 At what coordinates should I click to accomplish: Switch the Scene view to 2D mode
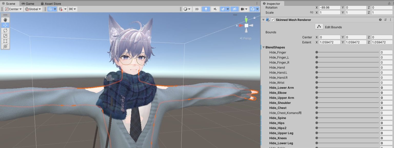196,9
